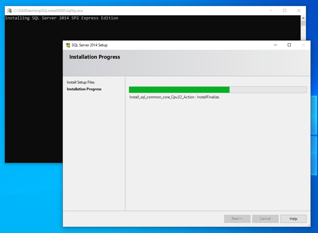Click the console vertical scrollbar thumb
Viewport: 318px width, 233px height.
303,23
